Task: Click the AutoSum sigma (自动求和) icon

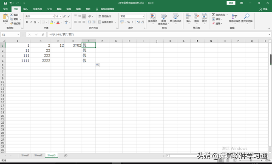Action: pyautogui.click(x=213, y=15)
